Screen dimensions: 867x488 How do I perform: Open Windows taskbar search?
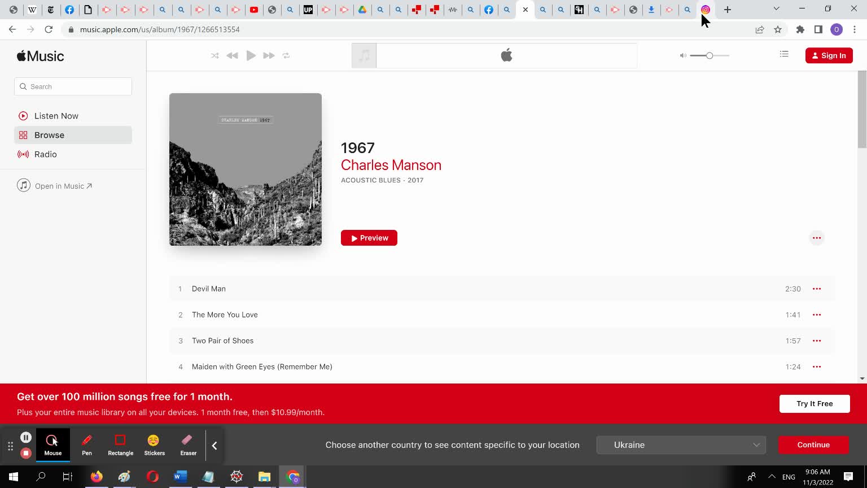click(41, 477)
